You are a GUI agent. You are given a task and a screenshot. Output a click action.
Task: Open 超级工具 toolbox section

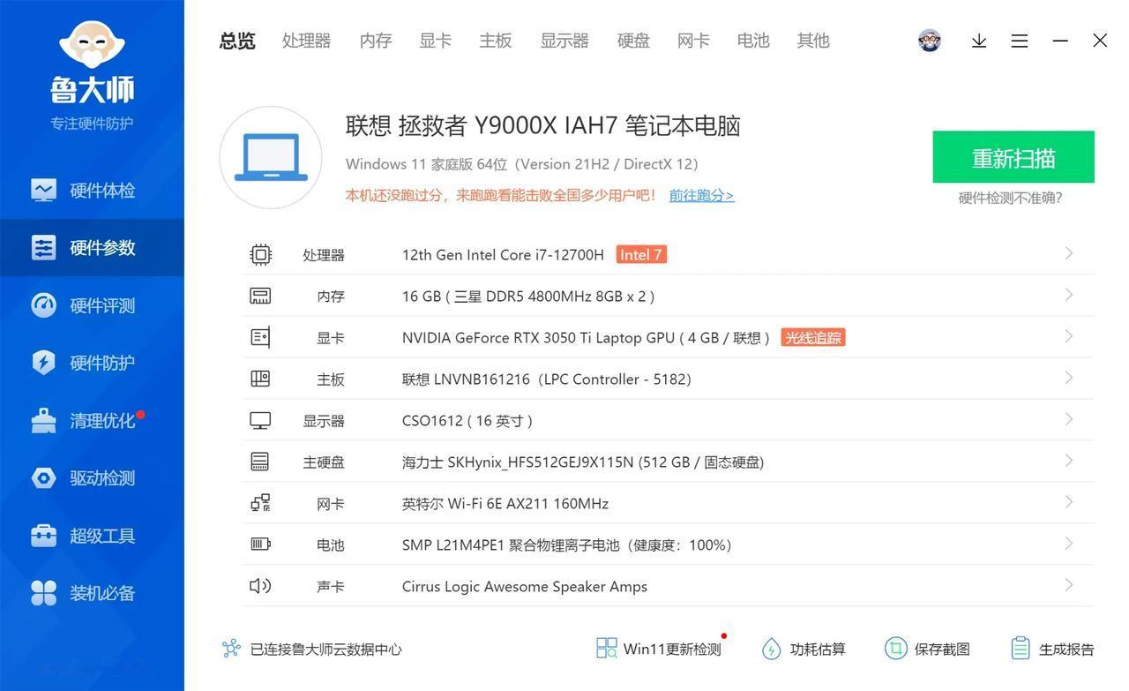pos(92,535)
